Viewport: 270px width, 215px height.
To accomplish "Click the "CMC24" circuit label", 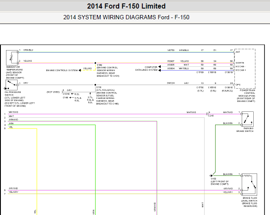I will point(171,83).
